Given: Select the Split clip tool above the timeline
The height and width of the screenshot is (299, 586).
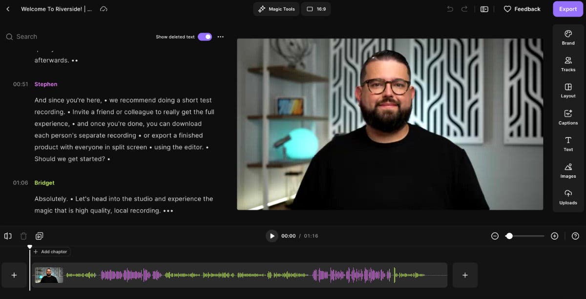Looking at the screenshot, I should [7, 236].
